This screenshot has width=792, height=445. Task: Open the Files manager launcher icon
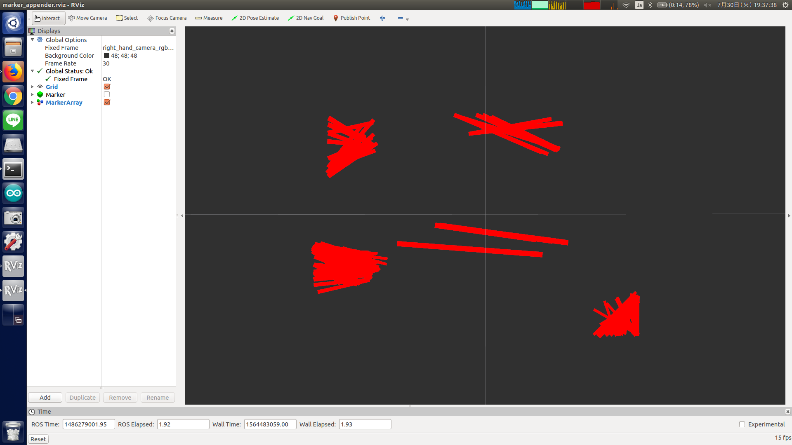pyautogui.click(x=13, y=47)
